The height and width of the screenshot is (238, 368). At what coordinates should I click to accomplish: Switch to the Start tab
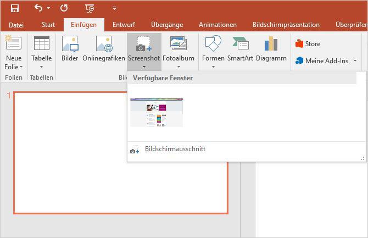(x=48, y=25)
